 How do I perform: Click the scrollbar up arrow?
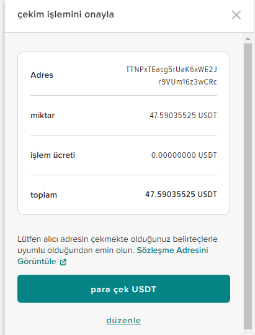[248, 39]
